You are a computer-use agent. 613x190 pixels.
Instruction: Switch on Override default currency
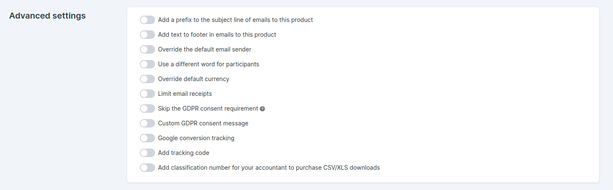point(147,79)
